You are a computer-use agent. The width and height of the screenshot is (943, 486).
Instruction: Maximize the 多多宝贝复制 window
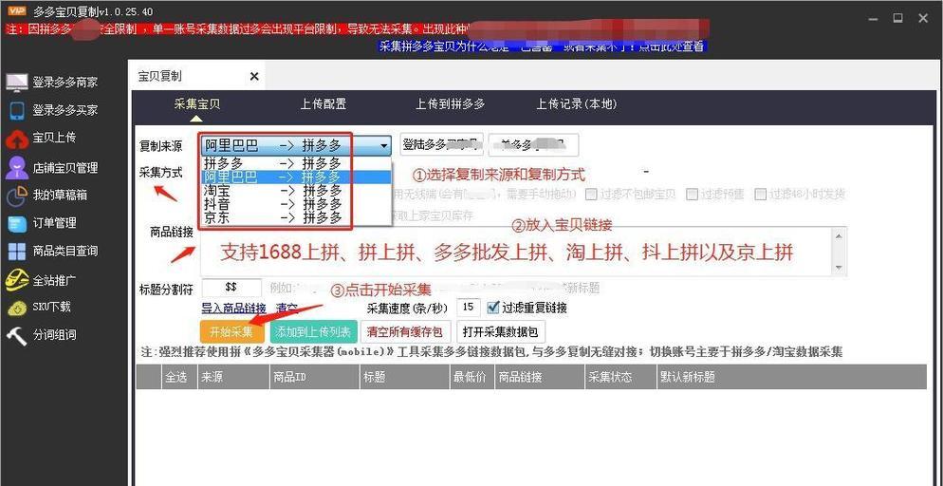click(897, 19)
